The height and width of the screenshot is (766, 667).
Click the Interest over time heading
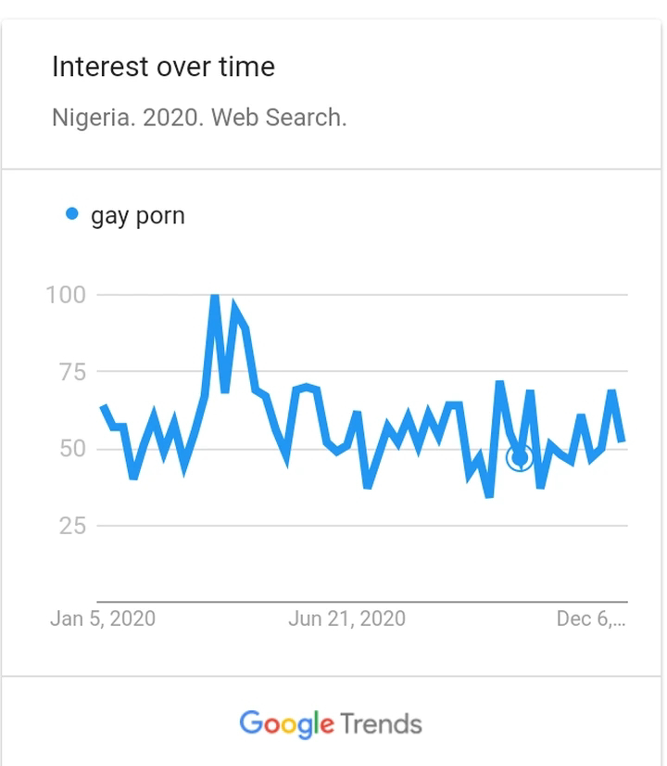[x=163, y=67]
